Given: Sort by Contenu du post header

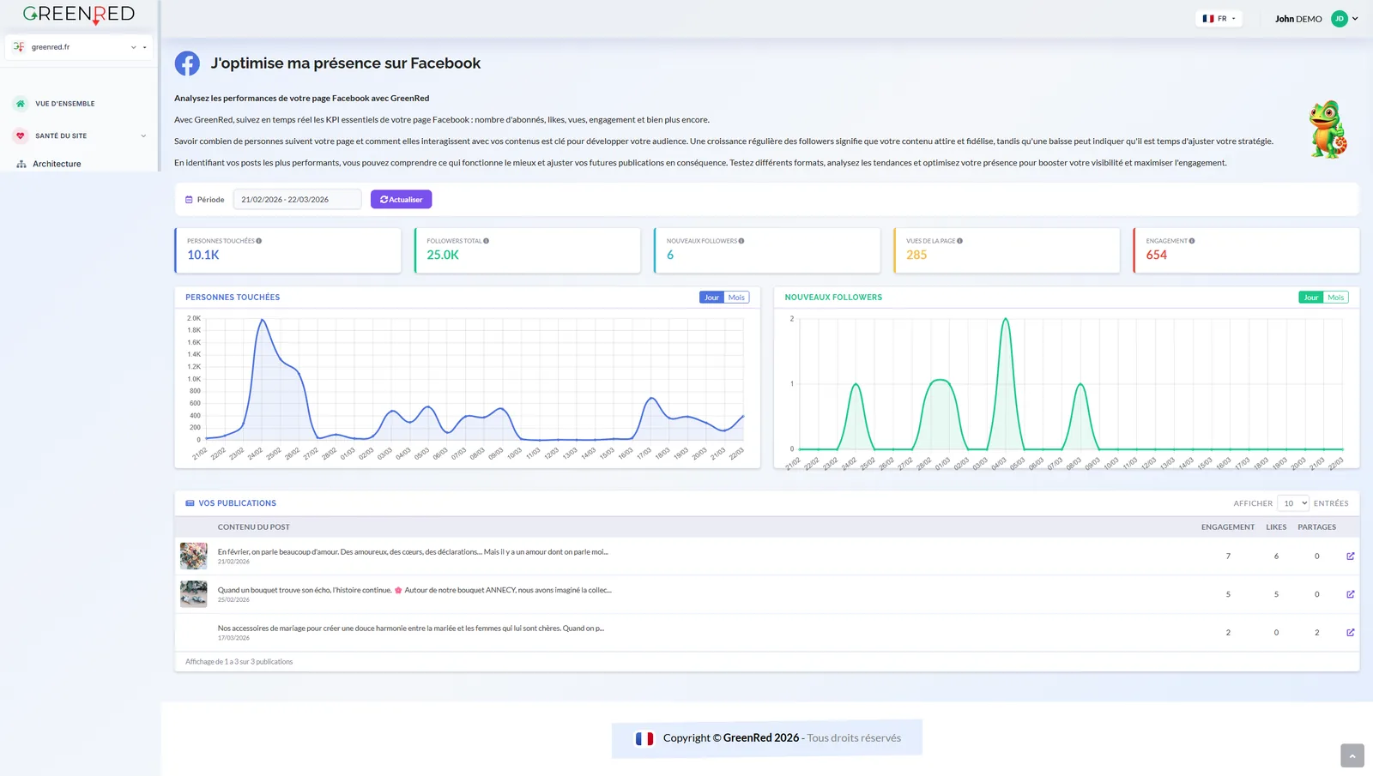Looking at the screenshot, I should pos(253,527).
